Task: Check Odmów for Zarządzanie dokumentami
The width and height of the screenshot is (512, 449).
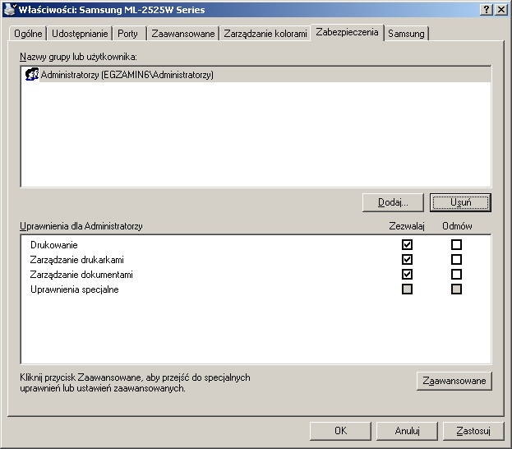Action: click(x=456, y=274)
